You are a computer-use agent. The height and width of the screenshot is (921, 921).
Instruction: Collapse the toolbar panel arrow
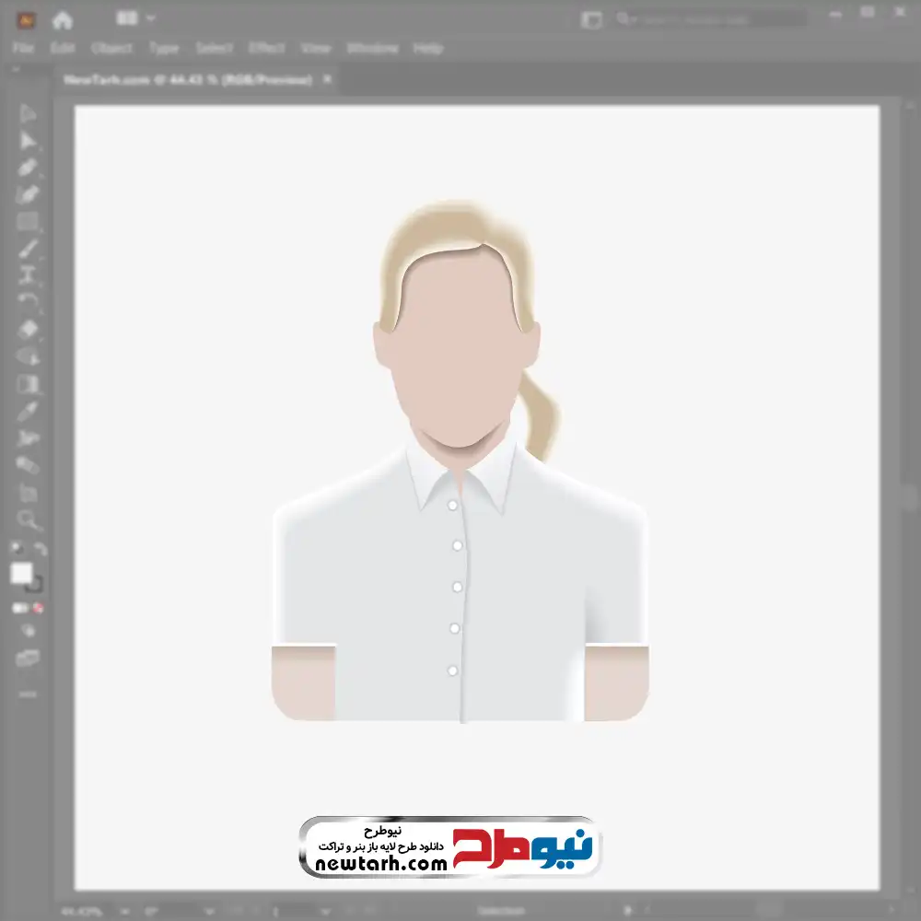(x=16, y=69)
